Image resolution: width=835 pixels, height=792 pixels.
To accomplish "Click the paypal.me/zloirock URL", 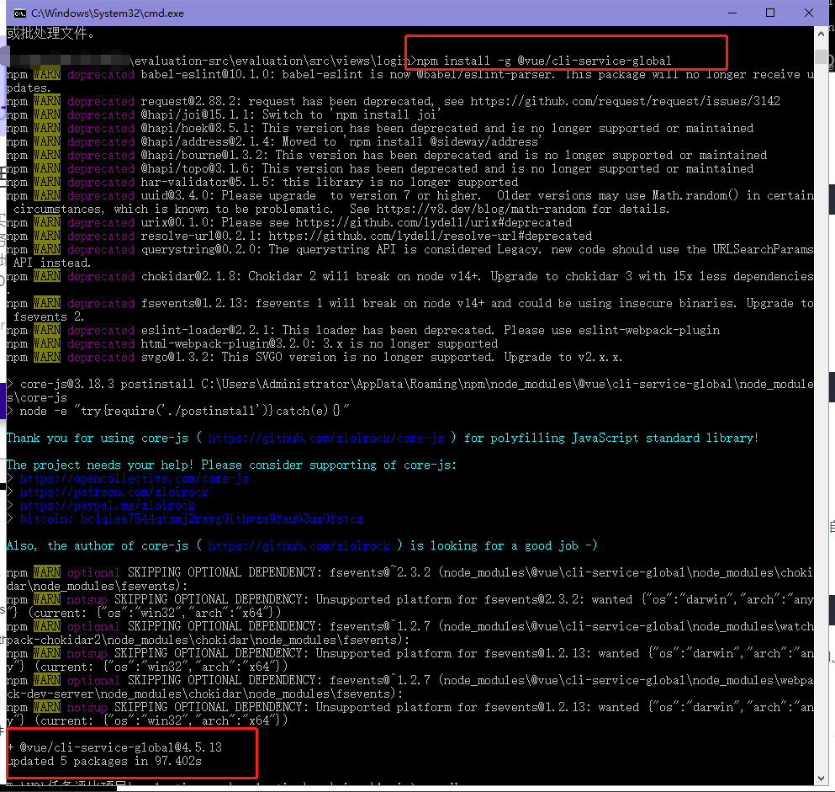I will point(107,505).
